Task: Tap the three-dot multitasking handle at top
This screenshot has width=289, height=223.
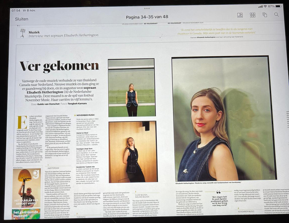Action: (147, 8)
